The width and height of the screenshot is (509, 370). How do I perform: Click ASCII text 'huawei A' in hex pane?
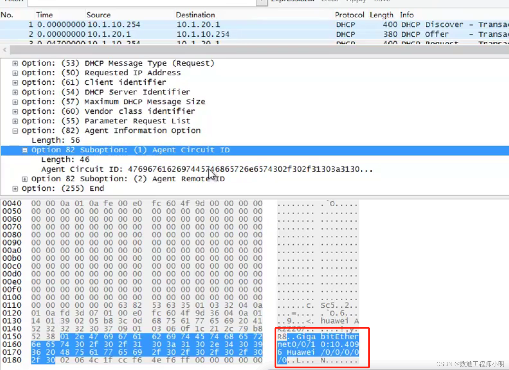click(x=339, y=321)
